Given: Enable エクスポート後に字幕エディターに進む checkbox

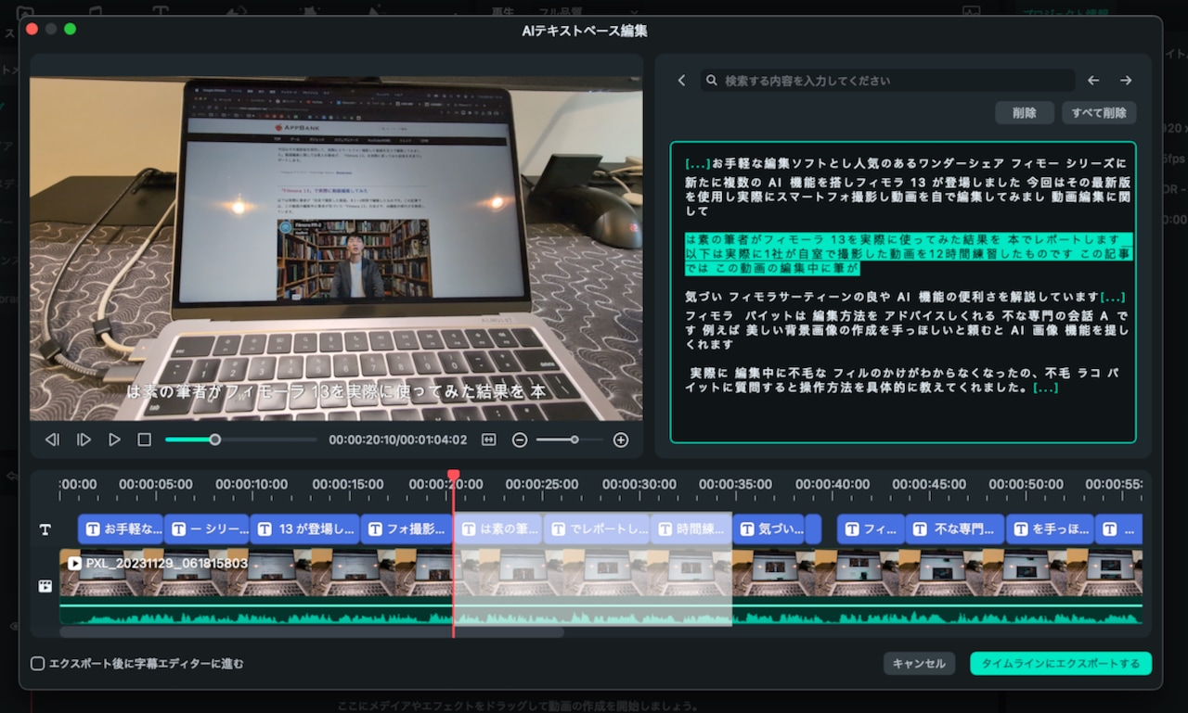Looking at the screenshot, I should point(38,664).
